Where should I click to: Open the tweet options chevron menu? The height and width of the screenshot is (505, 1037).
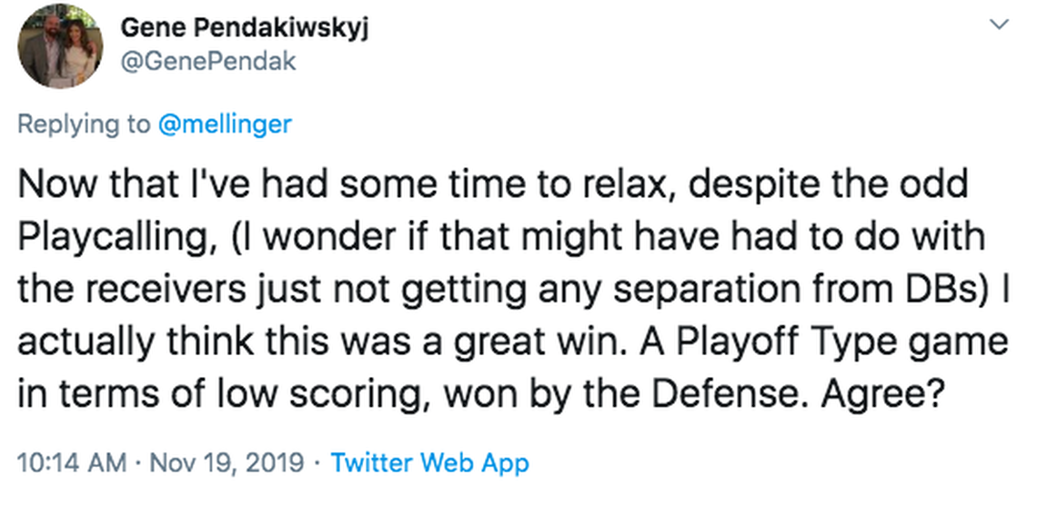(x=1001, y=25)
